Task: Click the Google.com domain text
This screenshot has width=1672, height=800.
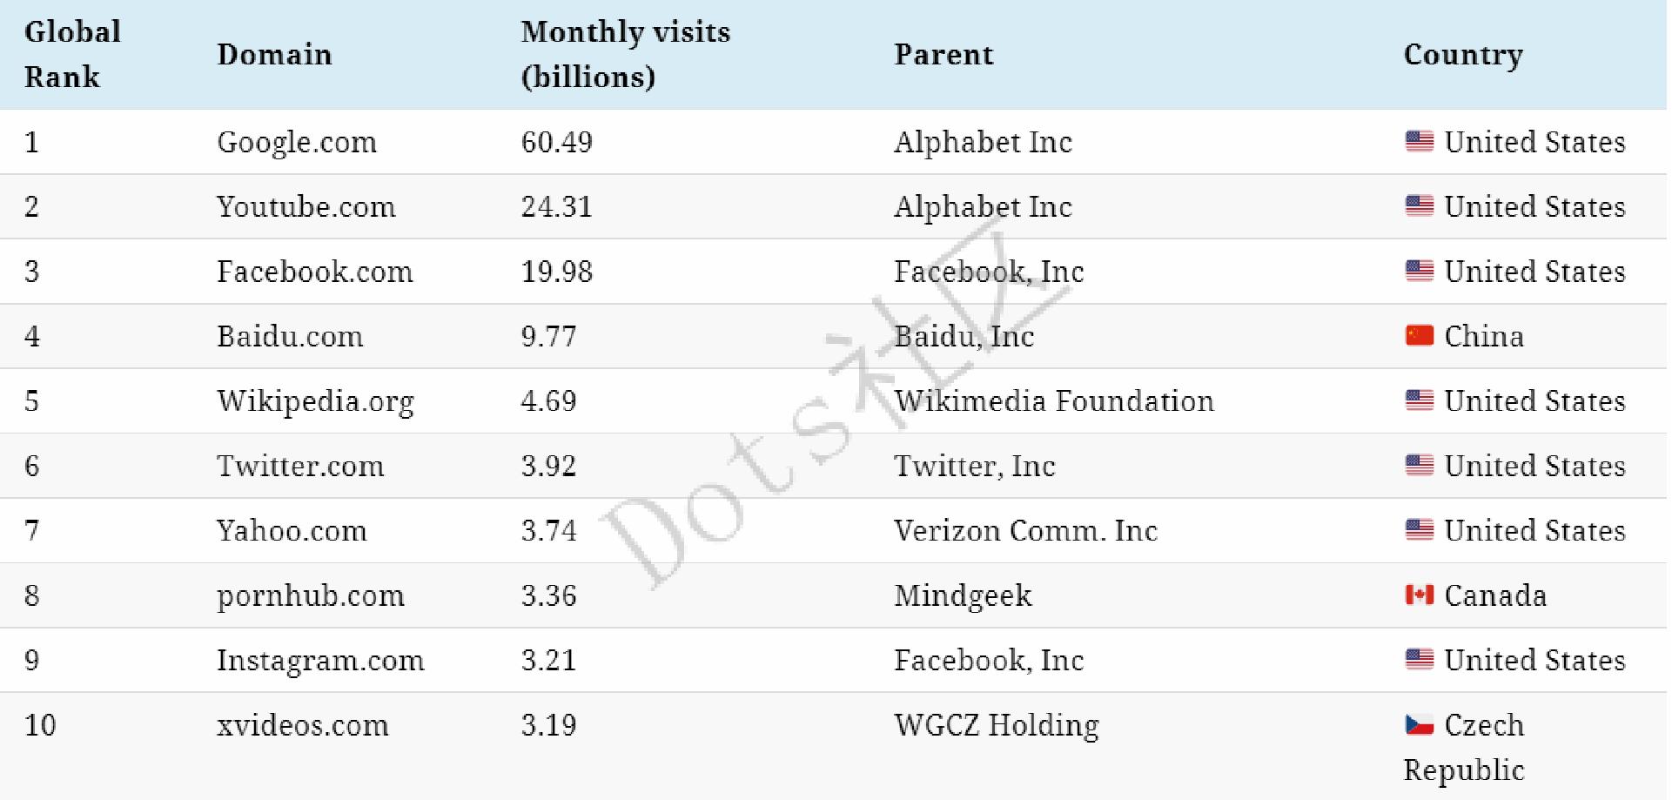Action: 297,142
